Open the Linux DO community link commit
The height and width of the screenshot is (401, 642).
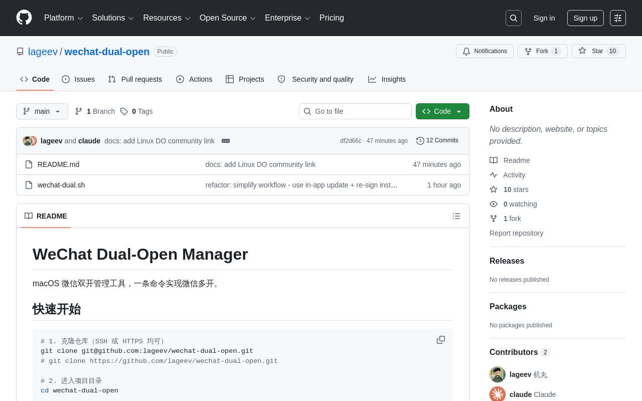[x=159, y=141]
